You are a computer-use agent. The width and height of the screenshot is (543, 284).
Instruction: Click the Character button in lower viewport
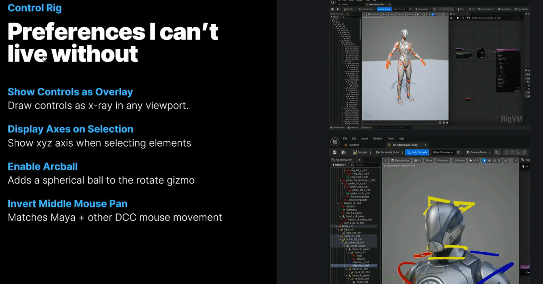pyautogui.click(x=442, y=161)
